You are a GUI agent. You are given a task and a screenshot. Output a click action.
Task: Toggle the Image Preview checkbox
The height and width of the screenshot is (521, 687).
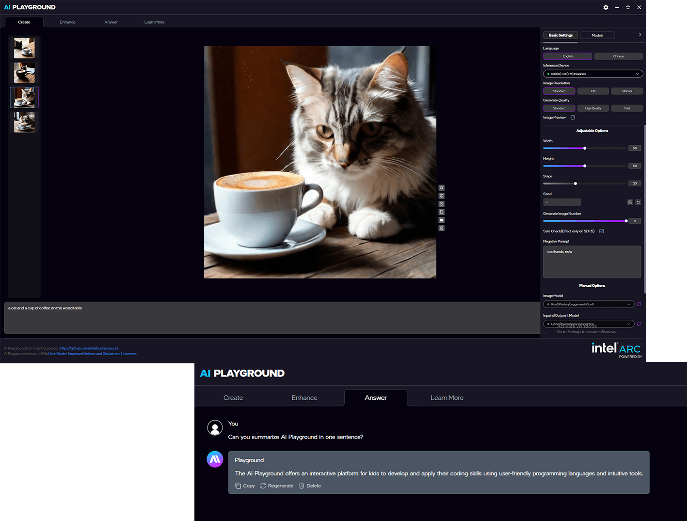coord(573,117)
